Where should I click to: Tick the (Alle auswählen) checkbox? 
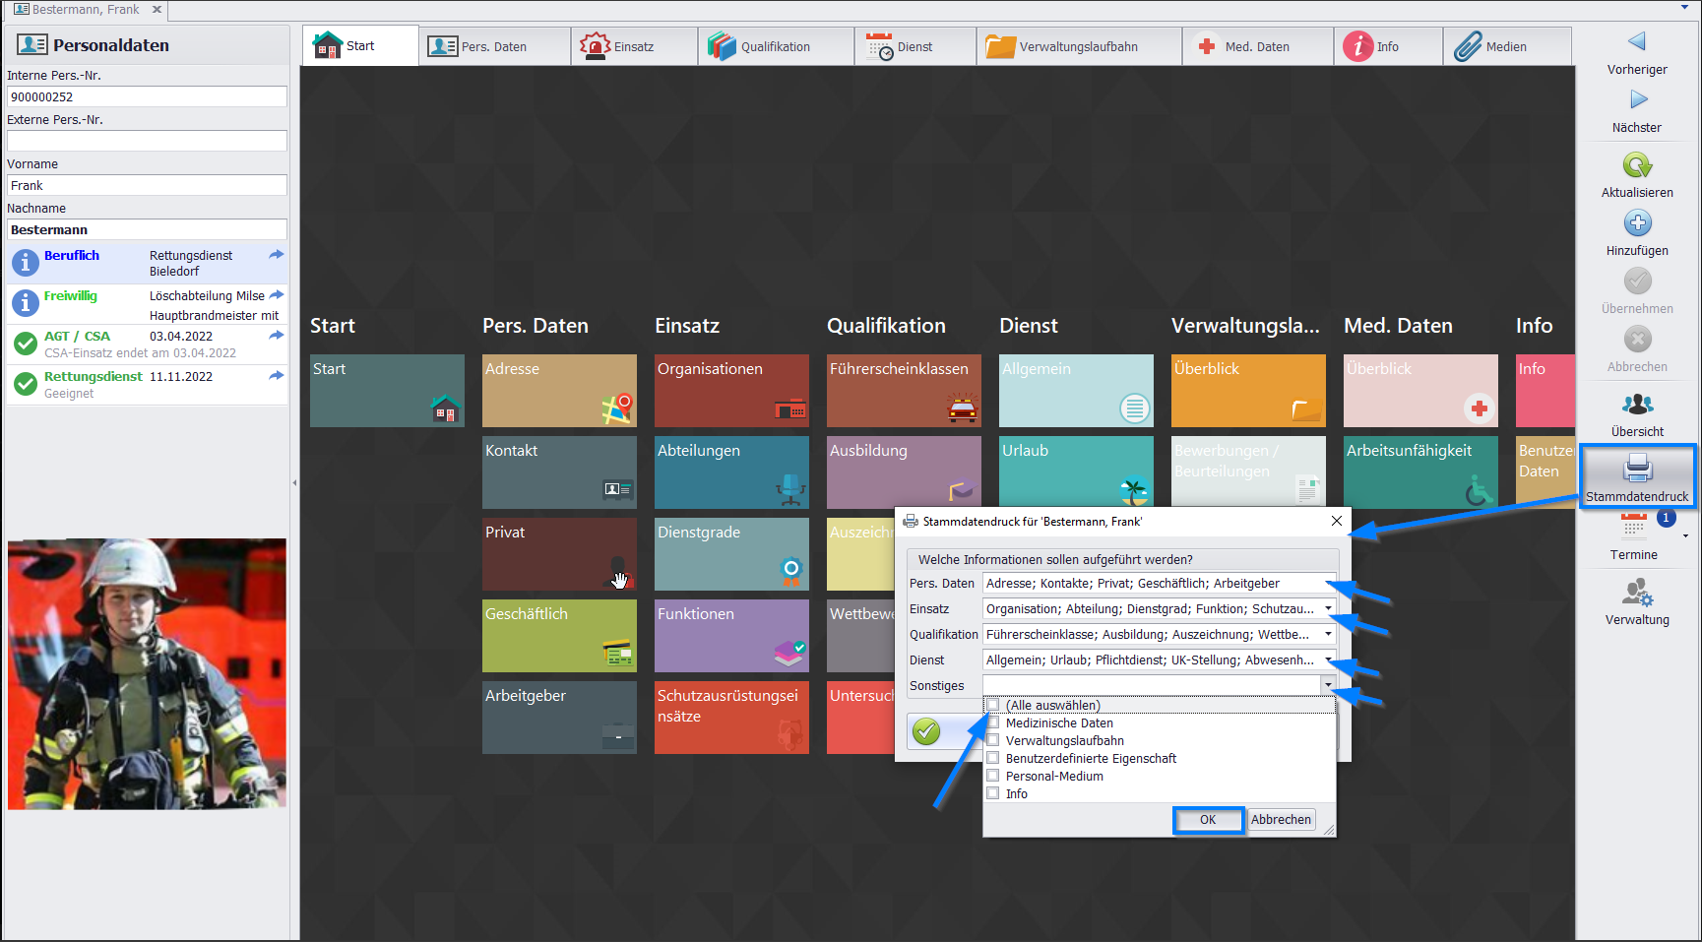[x=993, y=705]
